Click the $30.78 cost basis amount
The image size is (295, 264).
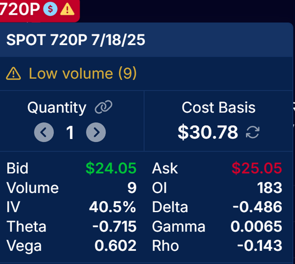tap(208, 132)
